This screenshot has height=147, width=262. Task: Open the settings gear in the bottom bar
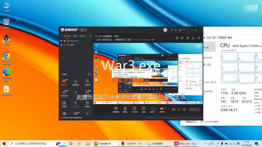pyautogui.click(x=184, y=109)
